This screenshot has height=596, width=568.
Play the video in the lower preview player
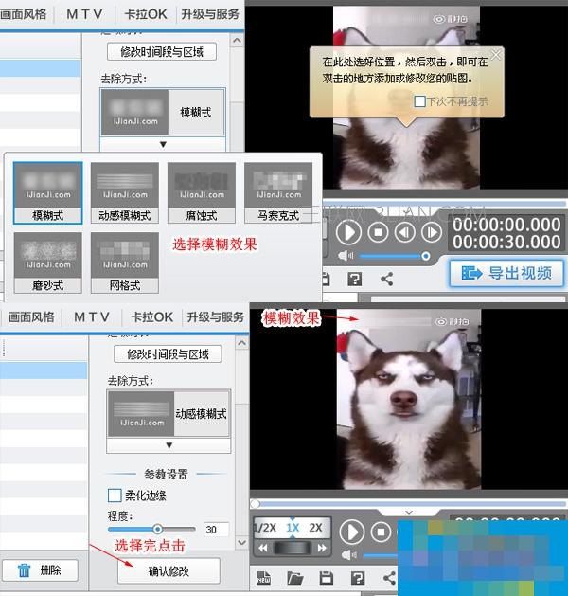351,533
